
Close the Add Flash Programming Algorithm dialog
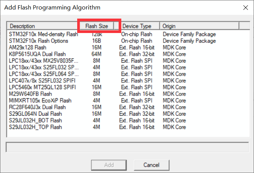[x=246, y=8]
